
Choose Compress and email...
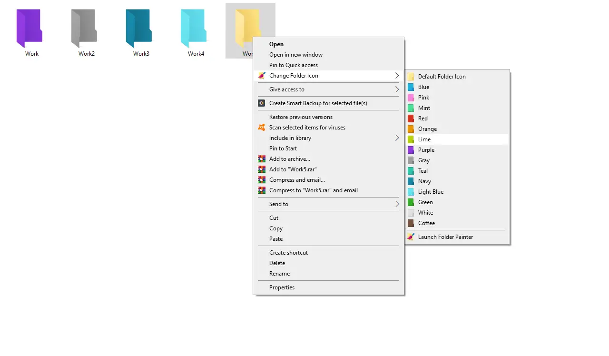(329, 180)
